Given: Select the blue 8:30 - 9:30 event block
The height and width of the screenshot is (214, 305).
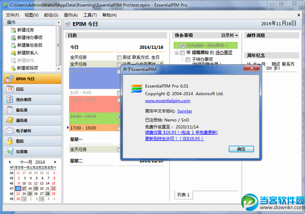Looking at the screenshot, I should click(x=94, y=78).
